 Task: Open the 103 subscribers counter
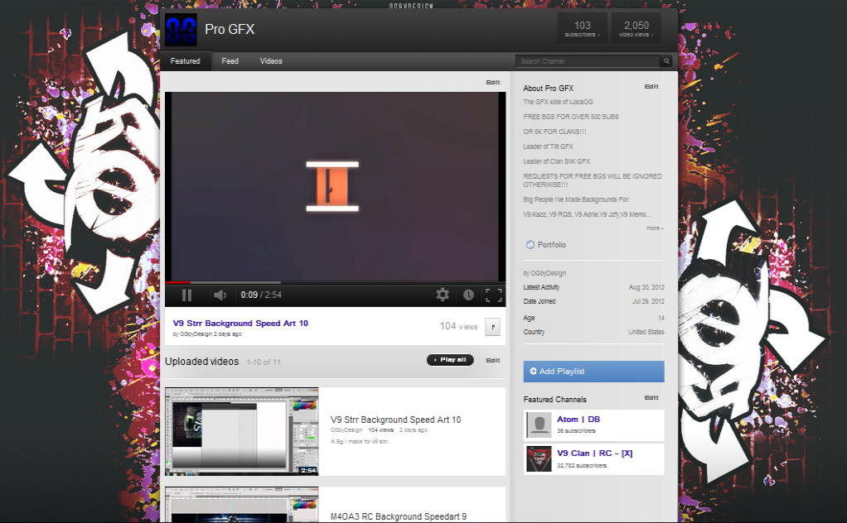[x=583, y=29]
